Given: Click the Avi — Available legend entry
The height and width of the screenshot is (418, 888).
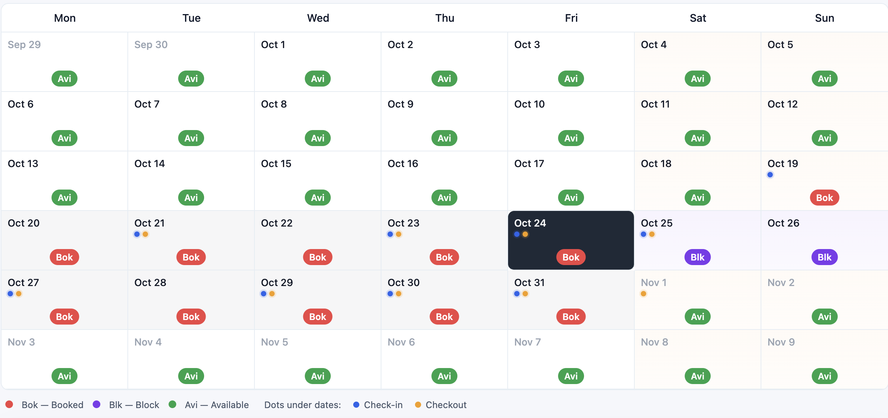Looking at the screenshot, I should coord(217,405).
